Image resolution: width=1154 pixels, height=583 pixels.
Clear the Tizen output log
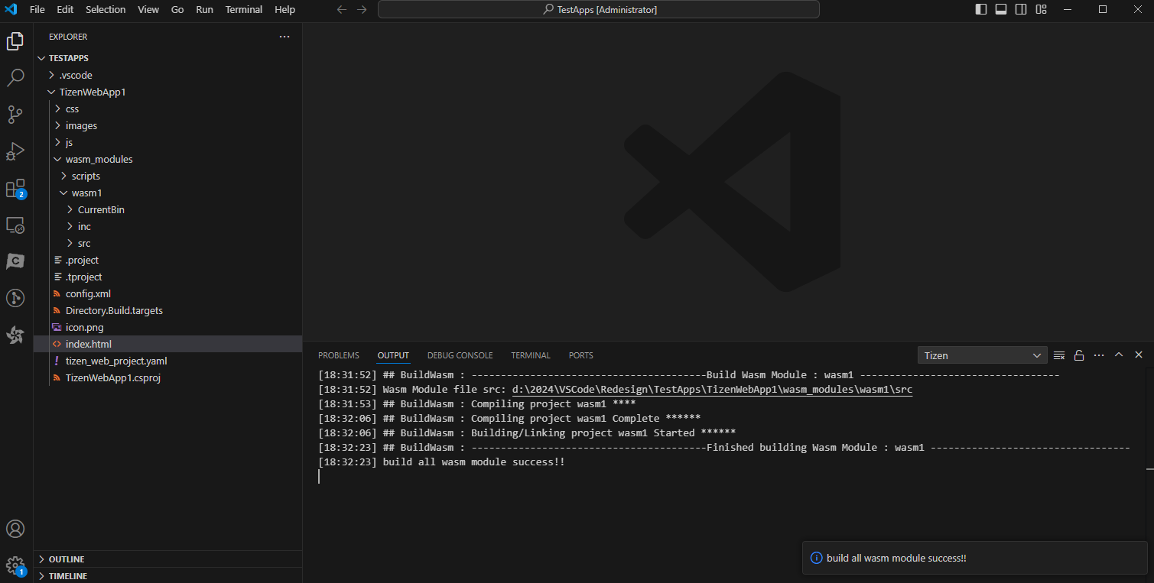pos(1059,355)
